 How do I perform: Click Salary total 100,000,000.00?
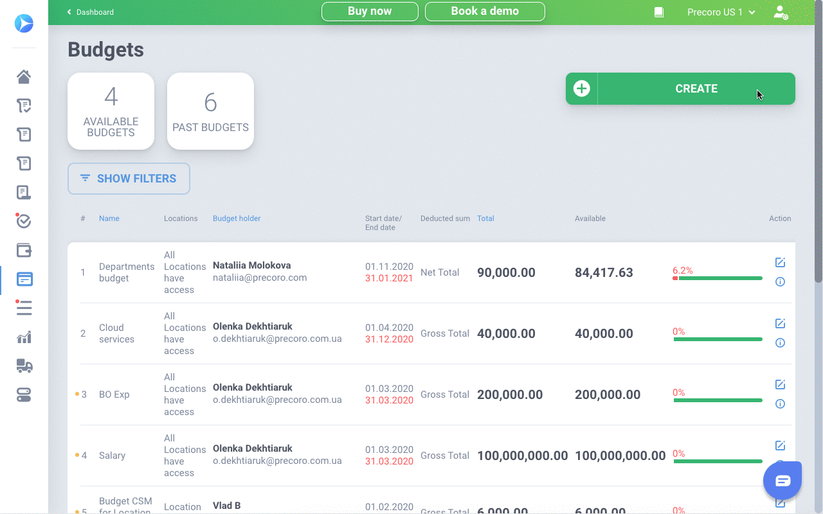click(522, 456)
